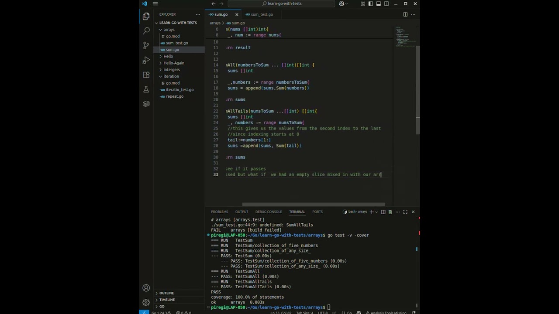This screenshot has height=314, width=559.
Task: Open the launch profile dropdown next to plus
Action: click(376, 212)
